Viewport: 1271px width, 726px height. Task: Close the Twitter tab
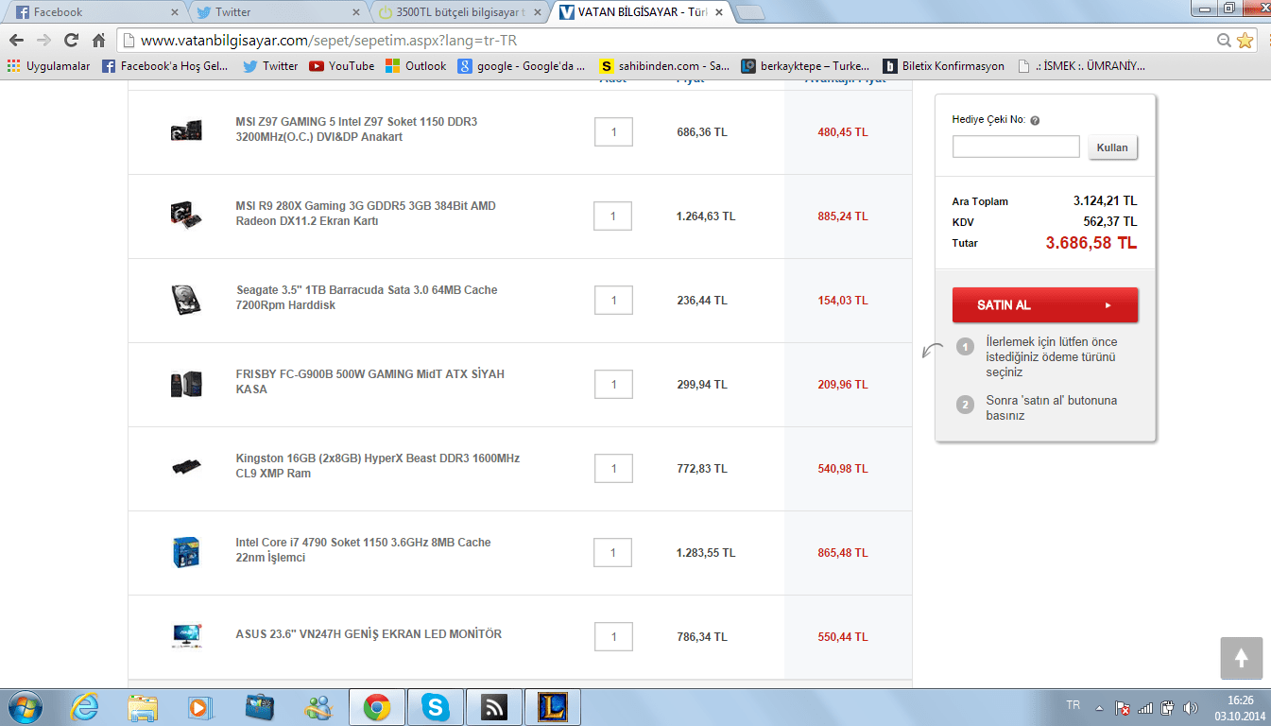click(354, 12)
